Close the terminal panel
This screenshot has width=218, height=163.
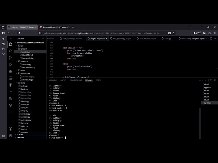[x=215, y=80]
